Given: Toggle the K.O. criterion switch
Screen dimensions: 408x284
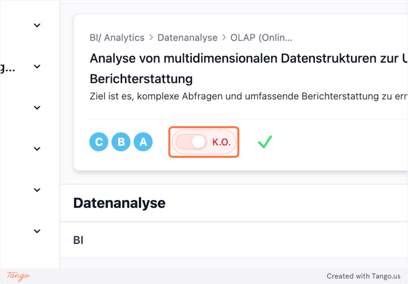Looking at the screenshot, I should tap(192, 142).
